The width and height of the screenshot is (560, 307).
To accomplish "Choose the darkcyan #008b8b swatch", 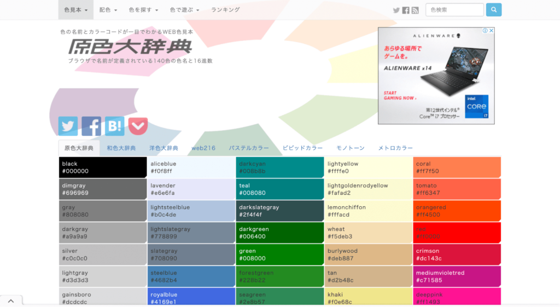I will point(279,167).
